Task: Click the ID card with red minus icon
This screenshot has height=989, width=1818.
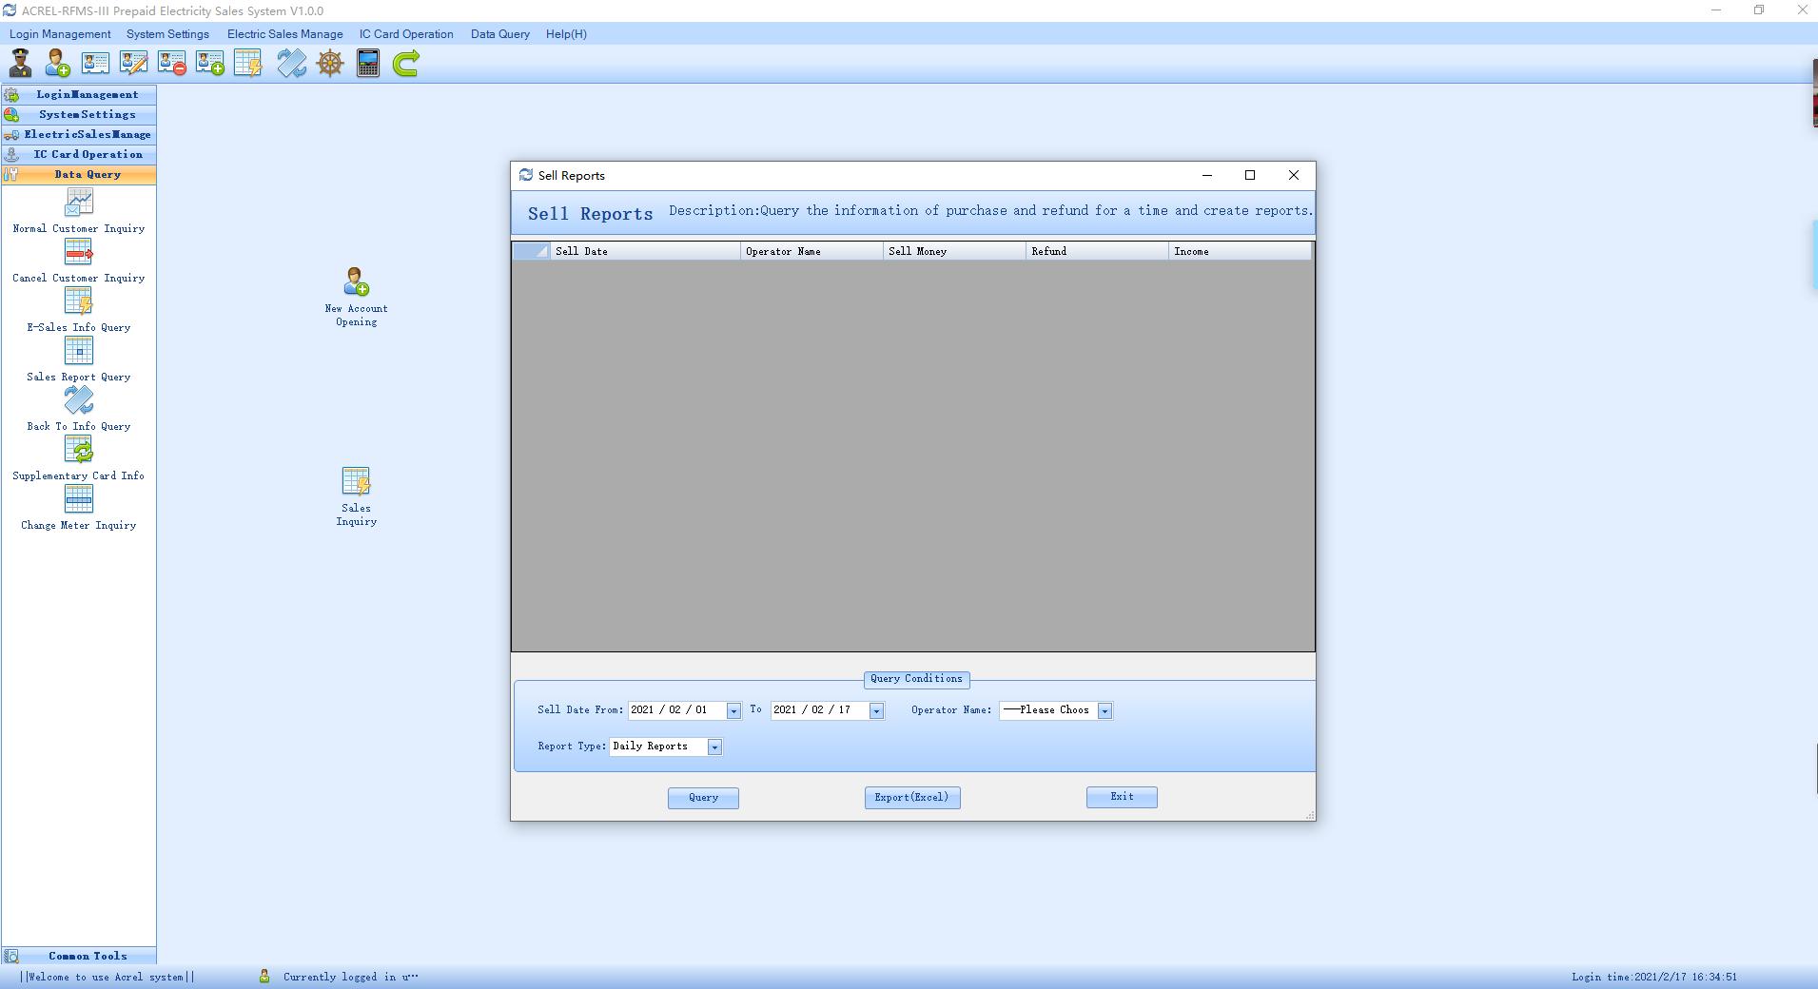Action: (172, 64)
